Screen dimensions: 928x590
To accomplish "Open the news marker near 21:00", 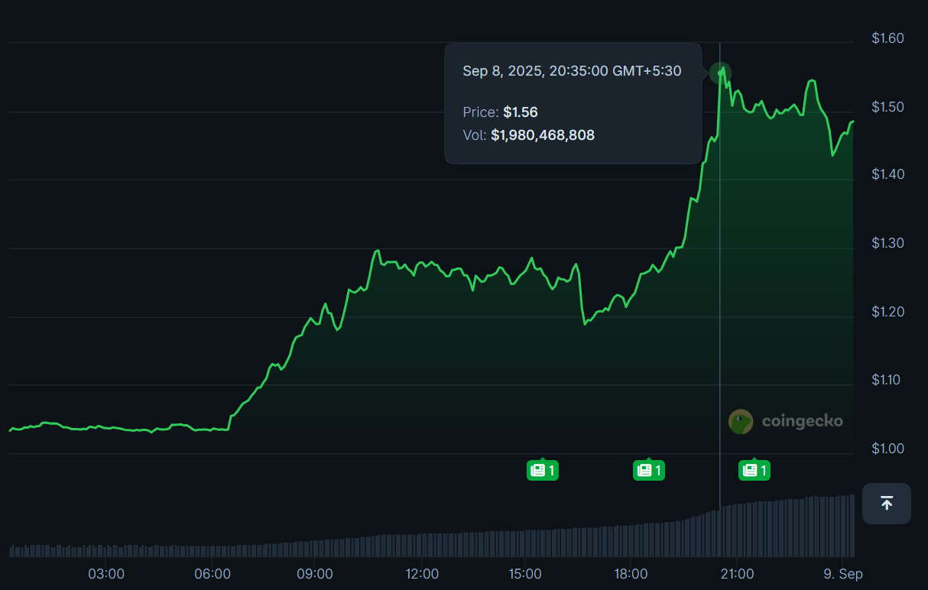I will 754,471.
